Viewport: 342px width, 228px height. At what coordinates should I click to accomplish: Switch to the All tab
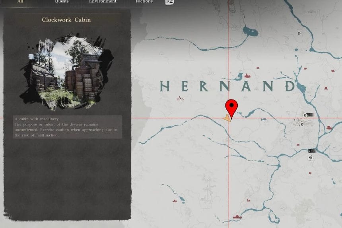point(20,2)
